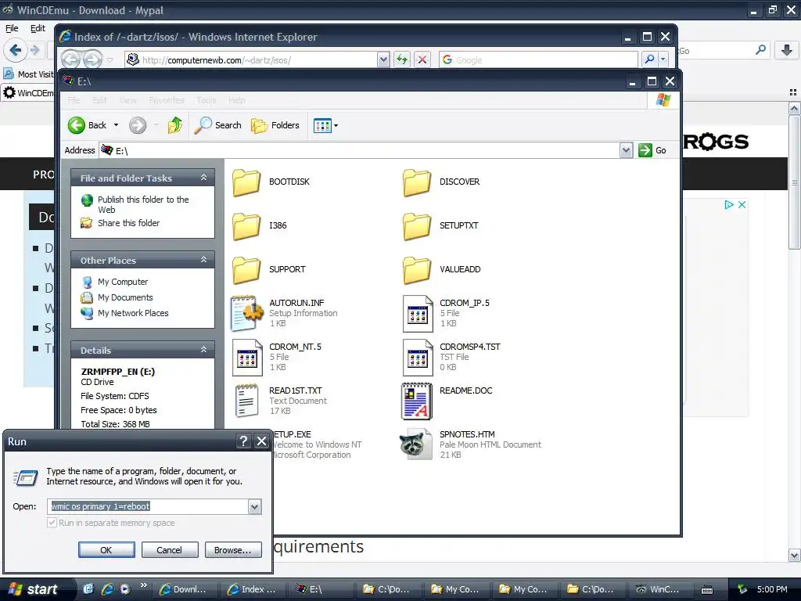Click the Explorer Up folder icon
The image size is (801, 601).
174,125
